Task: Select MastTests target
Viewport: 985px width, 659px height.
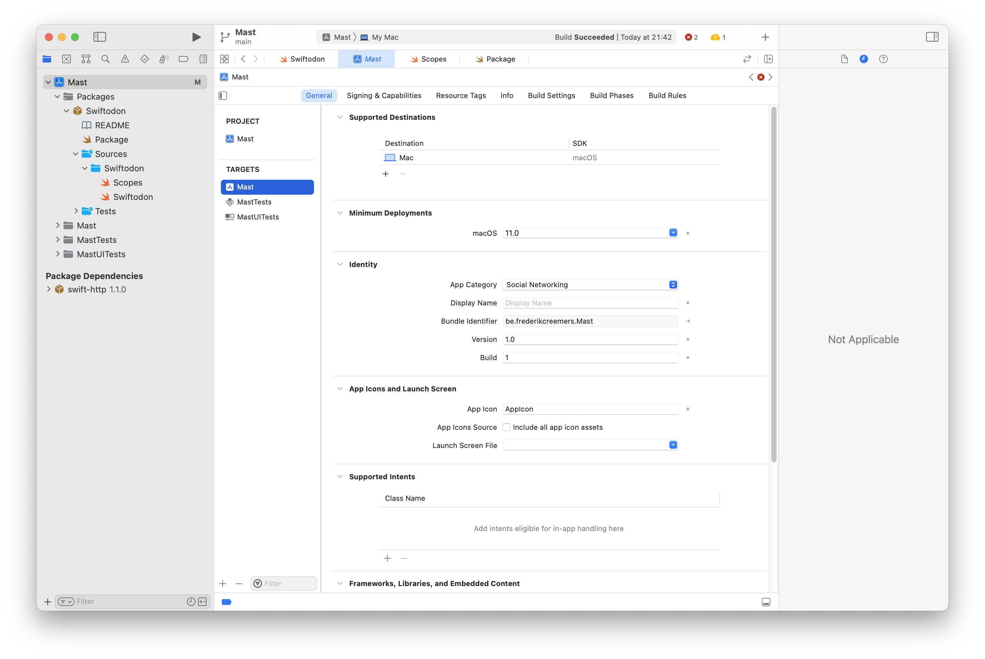Action: (x=267, y=202)
